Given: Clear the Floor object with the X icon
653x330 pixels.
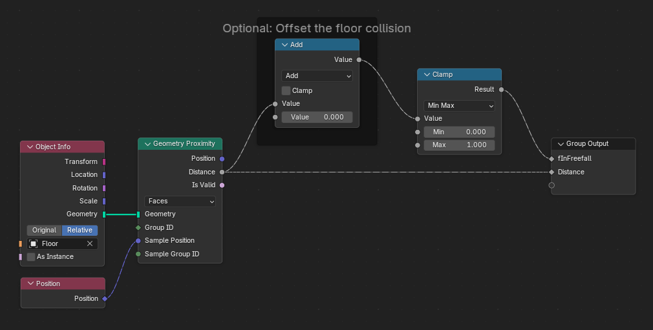Looking at the screenshot, I should (x=90, y=244).
